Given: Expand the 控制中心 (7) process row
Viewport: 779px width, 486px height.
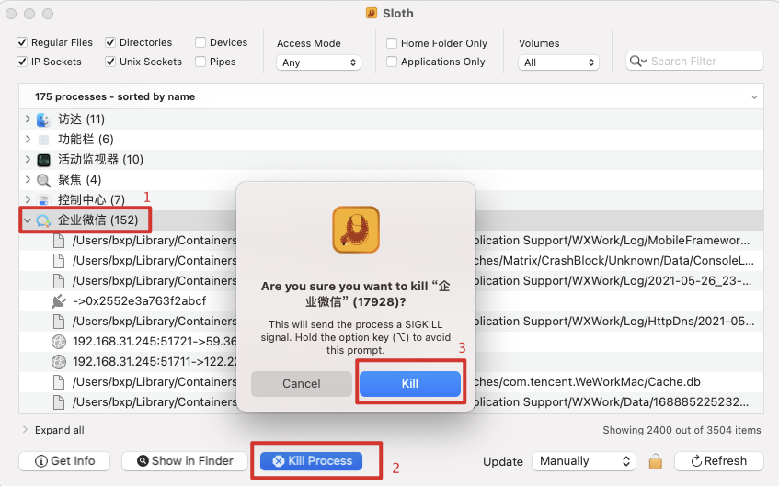Looking at the screenshot, I should coord(28,200).
